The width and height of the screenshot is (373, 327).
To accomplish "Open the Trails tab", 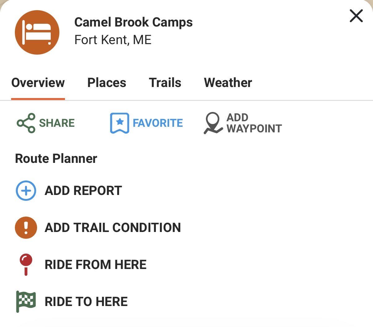I will [x=165, y=82].
